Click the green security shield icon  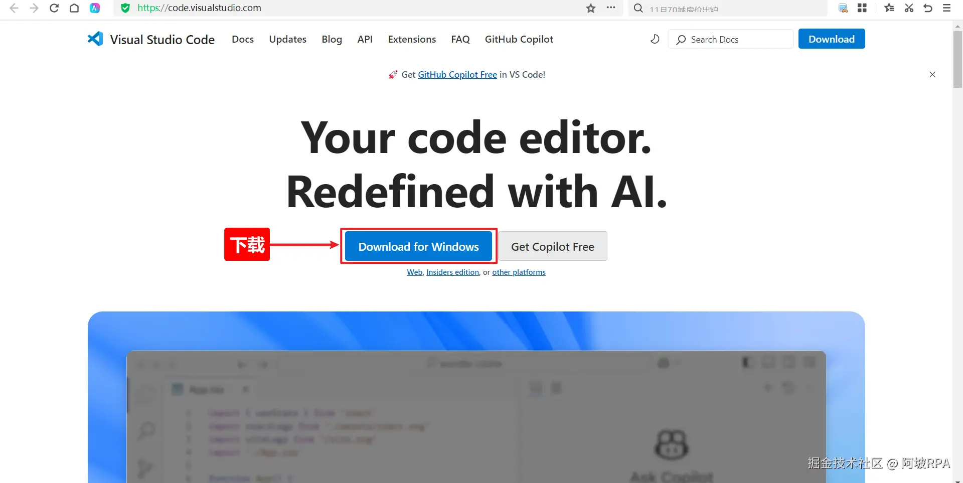(x=125, y=8)
